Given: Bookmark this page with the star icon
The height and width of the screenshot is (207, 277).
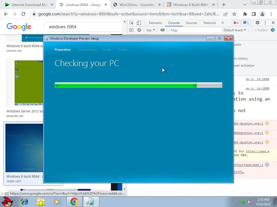Looking at the screenshot, I should click(234, 14).
